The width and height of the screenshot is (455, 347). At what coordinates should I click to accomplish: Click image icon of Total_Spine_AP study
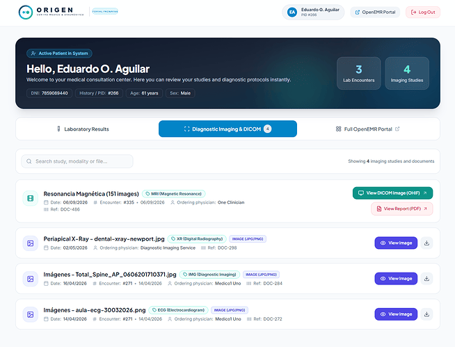[x=30, y=279]
